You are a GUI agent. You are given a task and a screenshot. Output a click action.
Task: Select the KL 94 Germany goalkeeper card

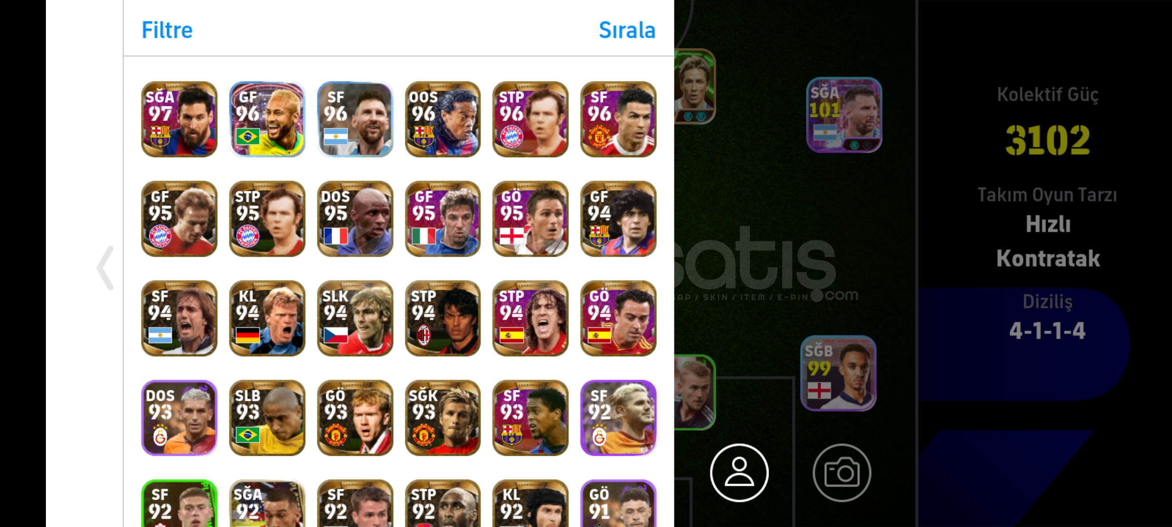tap(267, 318)
